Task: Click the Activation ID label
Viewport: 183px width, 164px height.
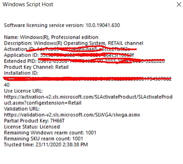Action: (x=20, y=49)
